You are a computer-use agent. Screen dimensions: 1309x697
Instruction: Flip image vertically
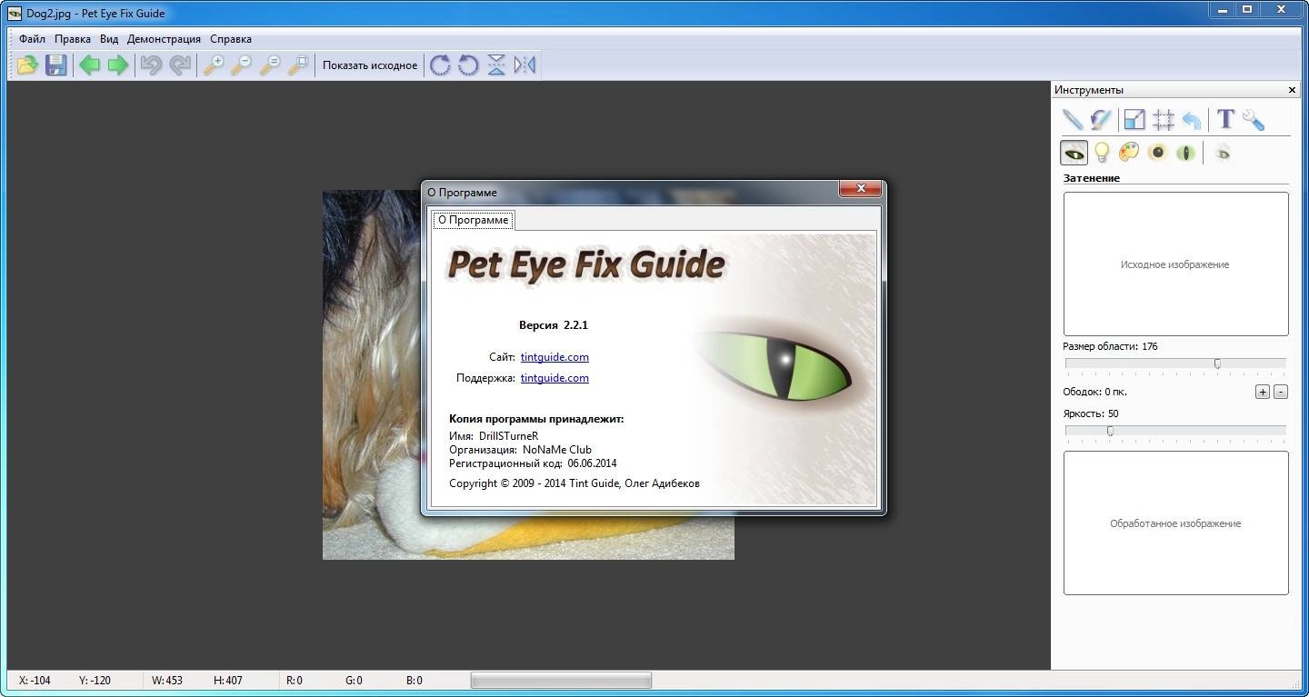click(x=496, y=65)
